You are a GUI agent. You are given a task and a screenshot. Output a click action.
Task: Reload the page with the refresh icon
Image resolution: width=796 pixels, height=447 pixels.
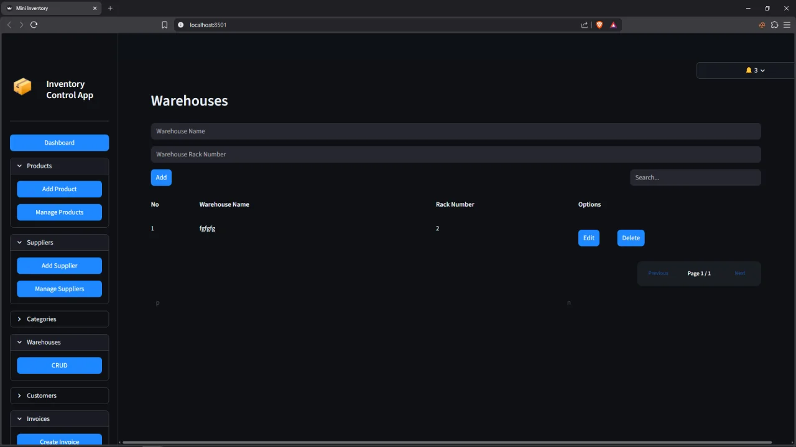click(34, 25)
